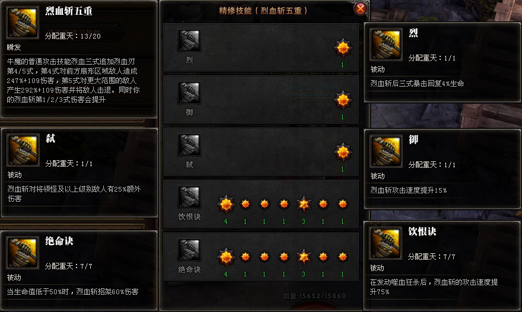Click the 饮恨诀 tooltip thumbnail at bottom right
522x312 pixels.
[x=386, y=243]
